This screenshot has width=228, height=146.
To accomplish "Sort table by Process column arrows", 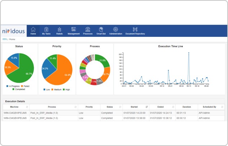I will click(76, 107).
